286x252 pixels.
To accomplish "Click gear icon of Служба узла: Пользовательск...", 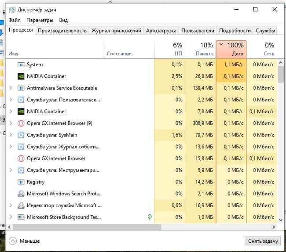I will tap(21, 100).
